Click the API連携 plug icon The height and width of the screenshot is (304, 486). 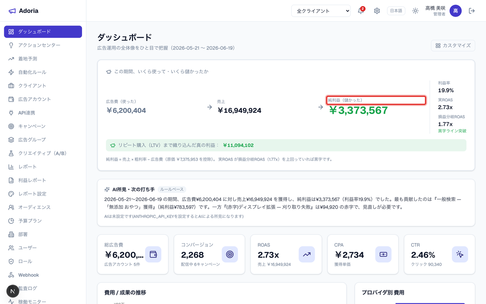pyautogui.click(x=11, y=113)
